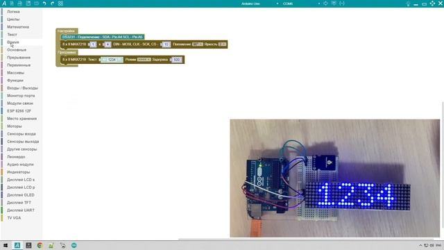Select the Монитор порта category

[x=21, y=96]
